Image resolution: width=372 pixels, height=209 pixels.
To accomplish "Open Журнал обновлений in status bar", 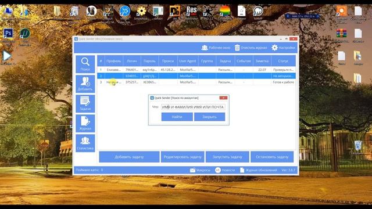I will pos(258,170).
